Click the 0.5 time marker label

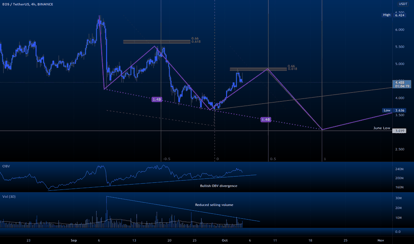click(x=273, y=159)
